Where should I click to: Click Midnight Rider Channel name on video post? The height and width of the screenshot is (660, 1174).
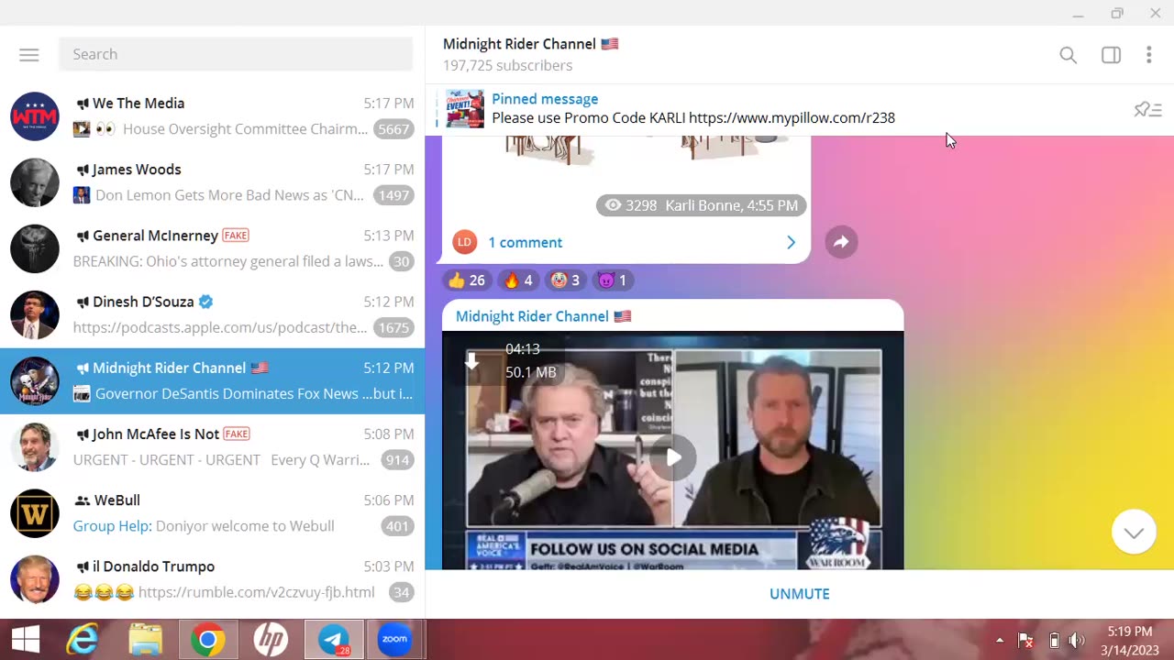point(543,316)
